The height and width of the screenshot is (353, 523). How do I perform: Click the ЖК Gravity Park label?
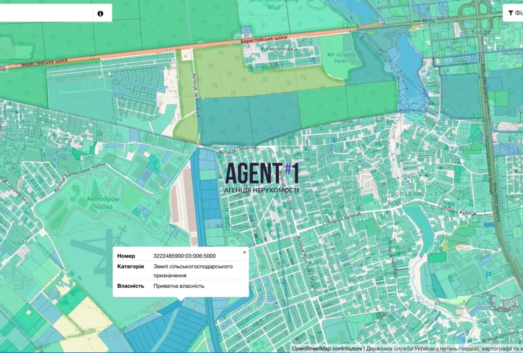click(x=341, y=58)
